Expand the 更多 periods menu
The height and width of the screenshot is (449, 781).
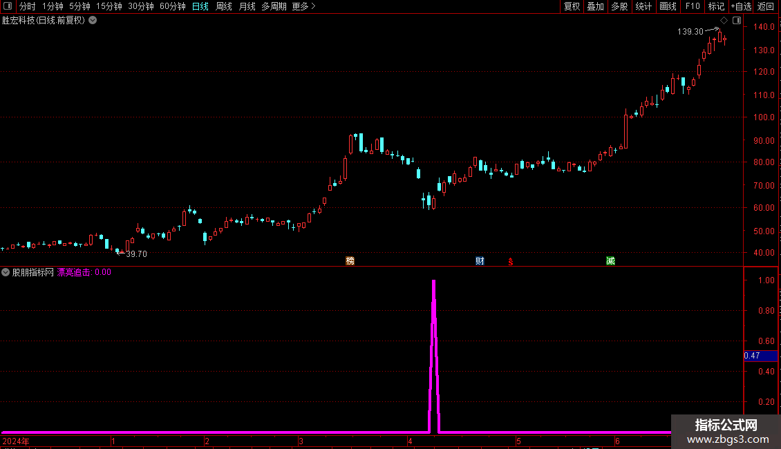[304, 6]
